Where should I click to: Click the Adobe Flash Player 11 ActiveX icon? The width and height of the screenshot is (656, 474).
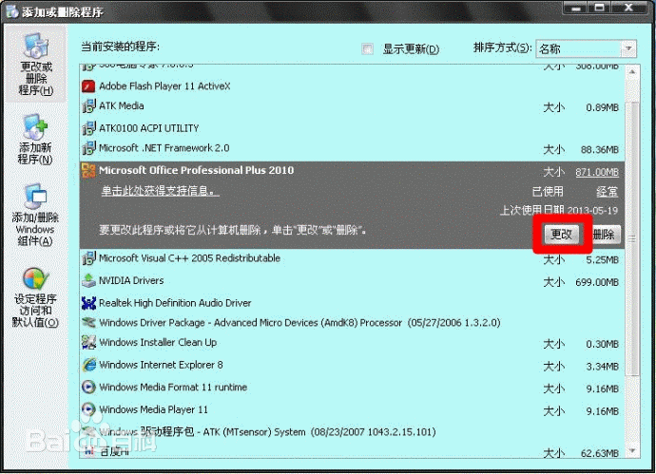click(x=88, y=86)
